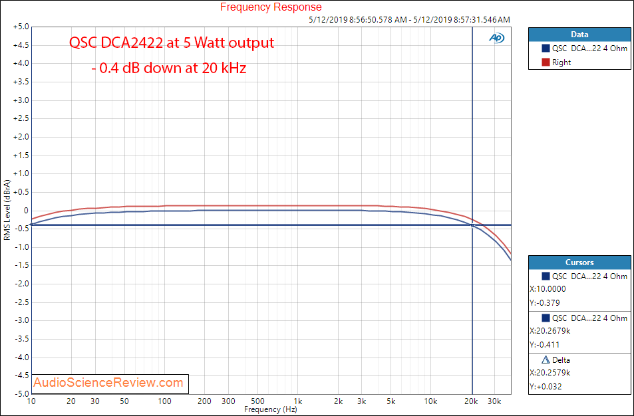
Task: Click the QSC DCA2422 at 5 Watt annotation
Action: 172,43
